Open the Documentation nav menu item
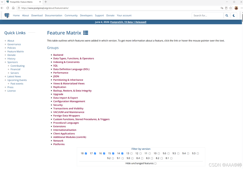The width and height of the screenshot is (243, 169). 54,16
